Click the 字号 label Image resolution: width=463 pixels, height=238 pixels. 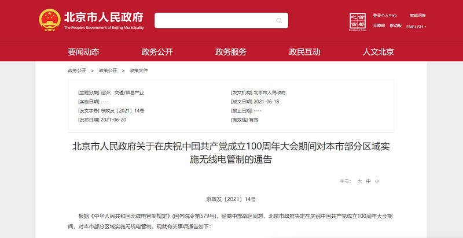click(x=345, y=181)
